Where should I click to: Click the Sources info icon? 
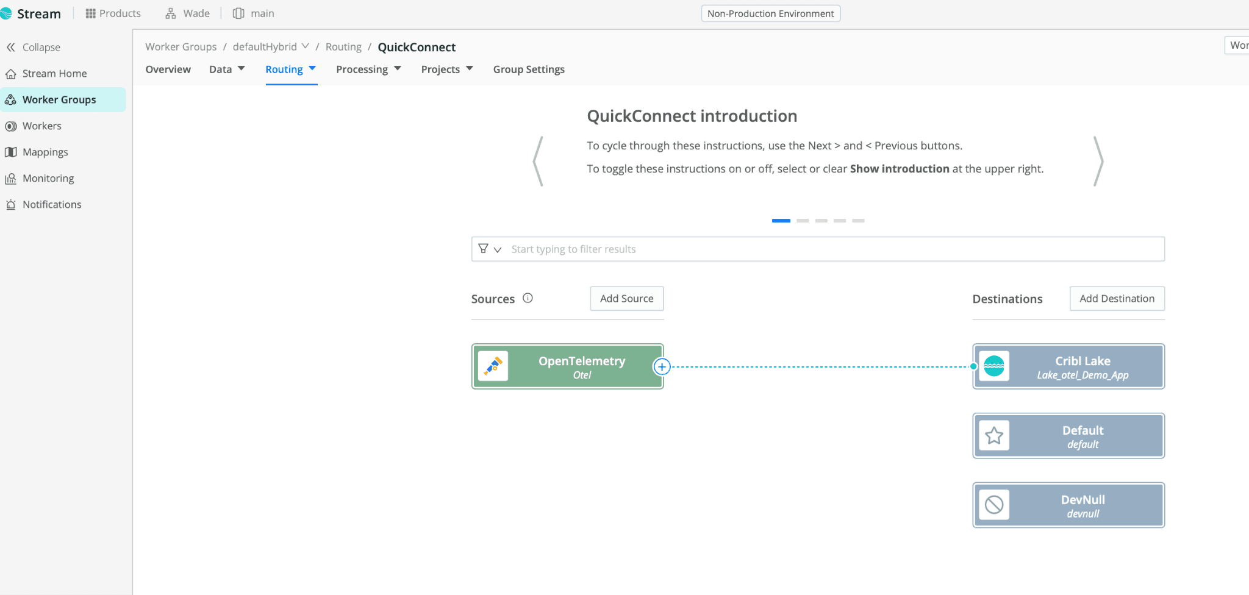click(528, 298)
